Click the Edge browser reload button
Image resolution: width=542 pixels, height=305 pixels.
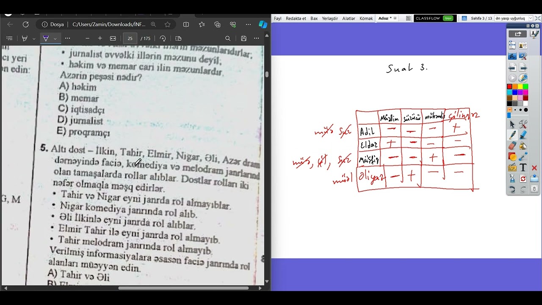coord(26,25)
